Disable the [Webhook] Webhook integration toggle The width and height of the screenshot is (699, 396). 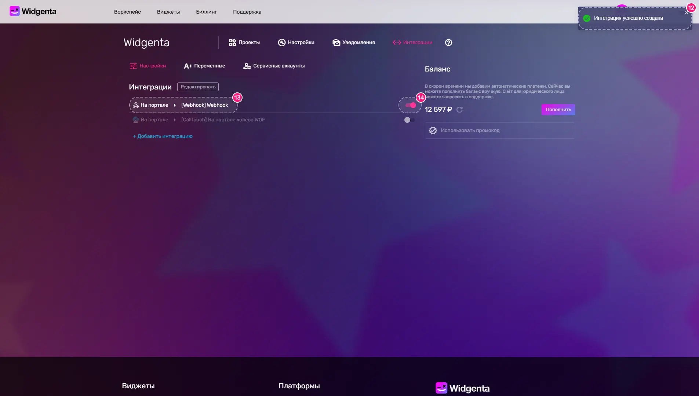click(x=410, y=105)
